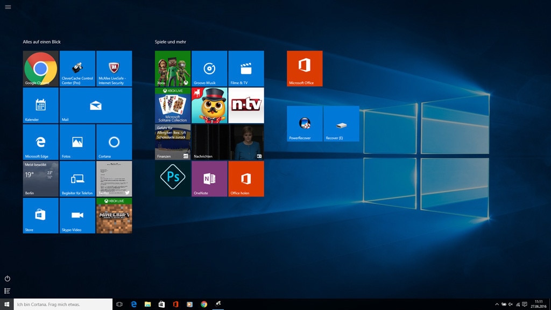
Task: Open the Google Chrome tile
Action: tap(41, 68)
